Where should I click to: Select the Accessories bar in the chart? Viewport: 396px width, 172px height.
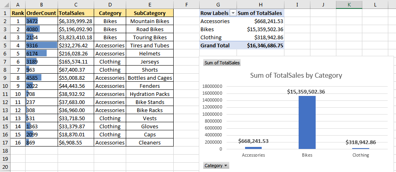click(253, 148)
